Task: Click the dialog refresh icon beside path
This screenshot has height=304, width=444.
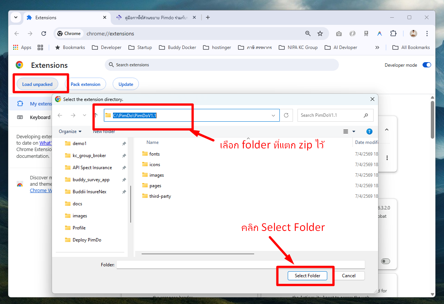Action: (x=286, y=115)
